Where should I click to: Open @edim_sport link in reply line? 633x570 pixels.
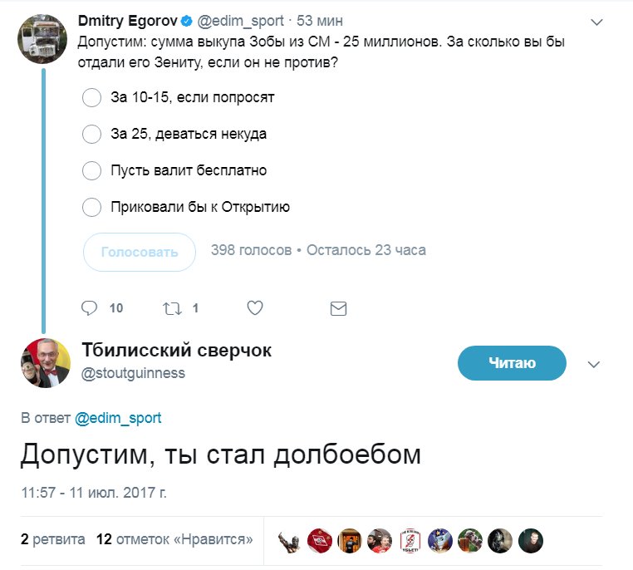118,418
